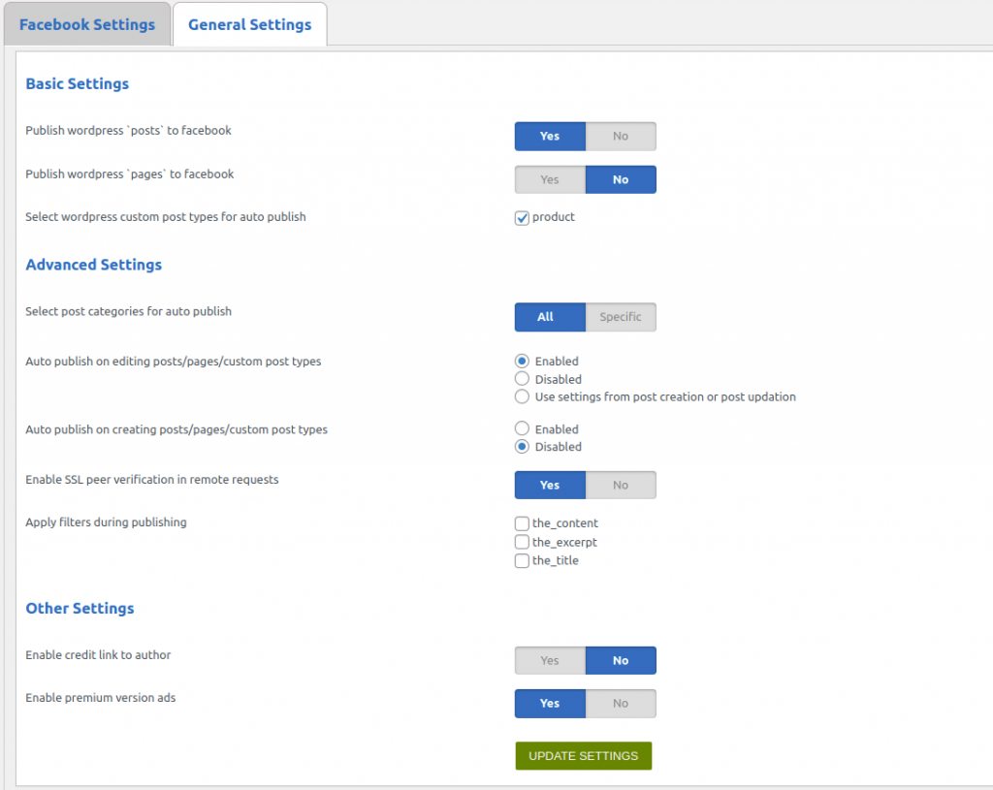993x790 pixels.
Task: Switch to the Facebook Settings tab
Action: pyautogui.click(x=87, y=24)
